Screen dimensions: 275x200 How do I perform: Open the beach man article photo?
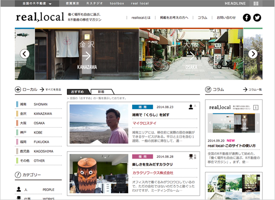pyautogui.click(x=99, y=124)
